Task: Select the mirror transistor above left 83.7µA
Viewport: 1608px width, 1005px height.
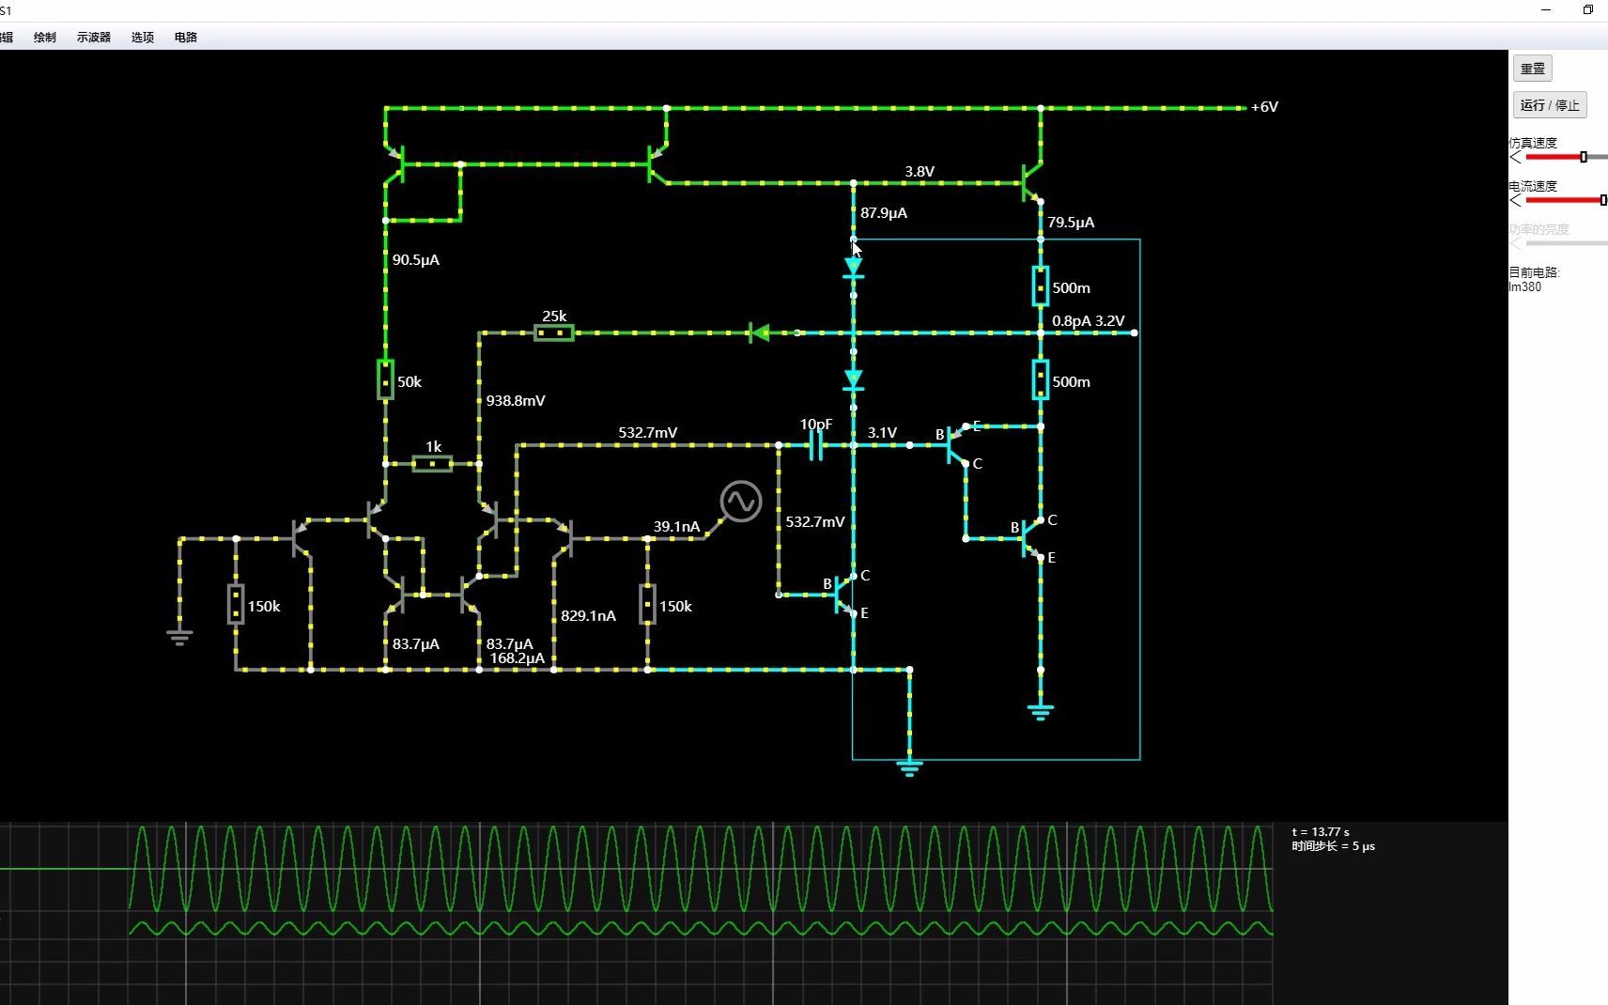Action: (x=394, y=595)
